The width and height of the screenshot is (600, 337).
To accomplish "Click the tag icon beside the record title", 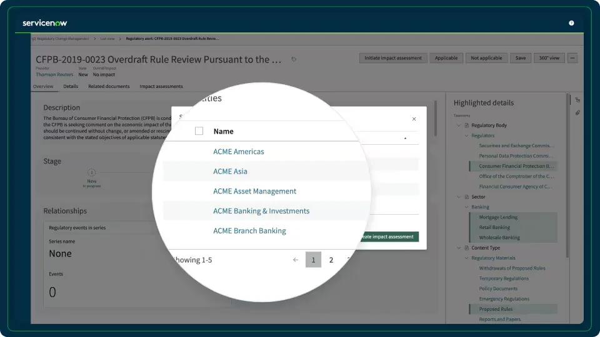I will coord(294,59).
